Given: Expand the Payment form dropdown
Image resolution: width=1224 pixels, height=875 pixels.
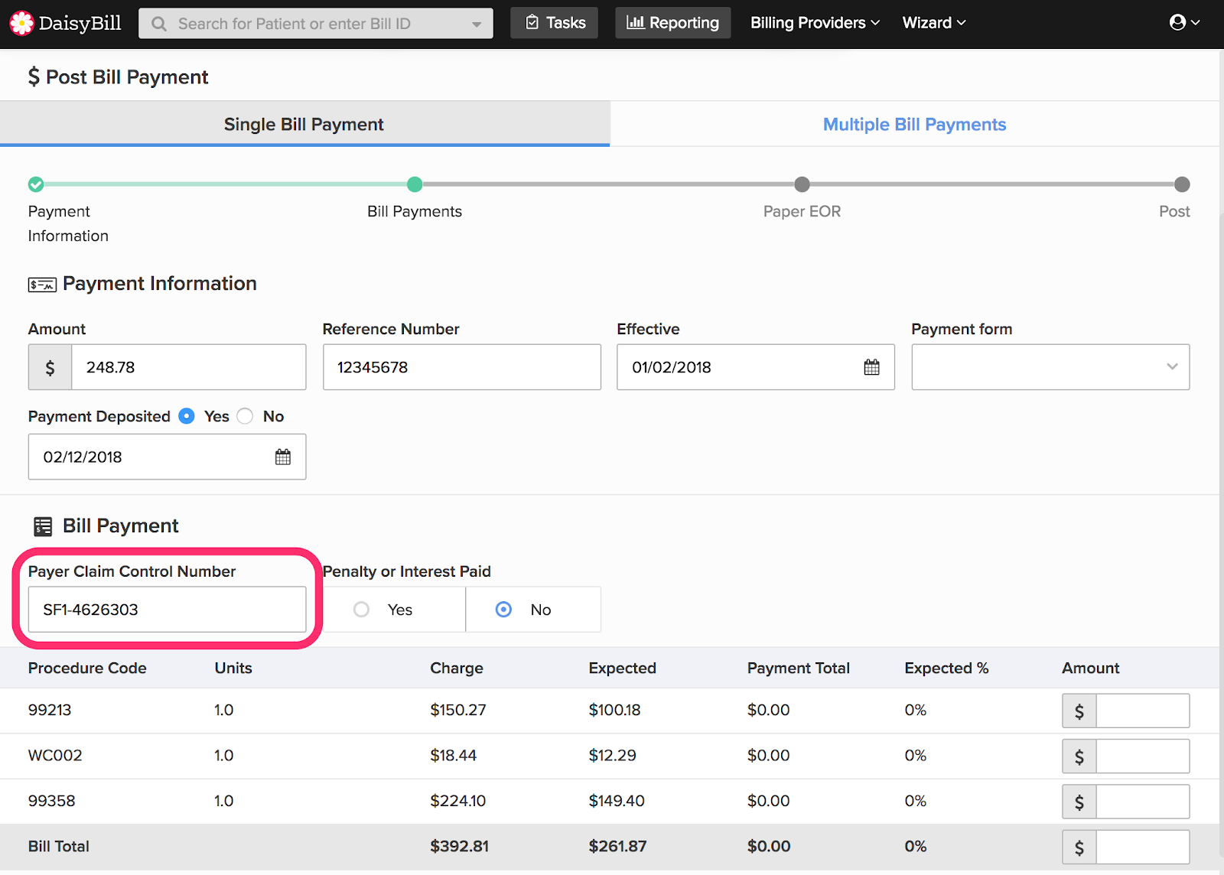Looking at the screenshot, I should point(1050,367).
